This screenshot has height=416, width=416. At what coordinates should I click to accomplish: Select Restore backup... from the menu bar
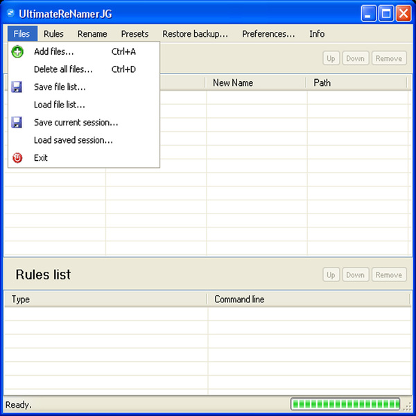point(196,34)
